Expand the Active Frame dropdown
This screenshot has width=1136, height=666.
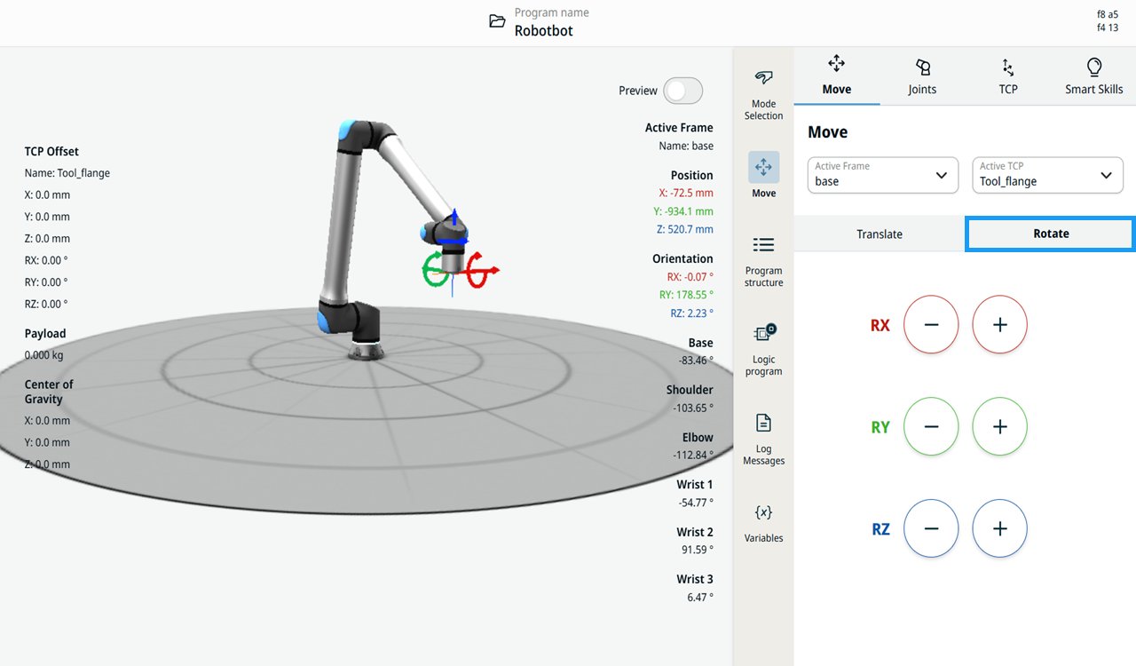tap(883, 175)
